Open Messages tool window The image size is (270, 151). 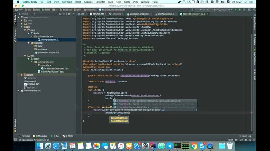[40, 136]
